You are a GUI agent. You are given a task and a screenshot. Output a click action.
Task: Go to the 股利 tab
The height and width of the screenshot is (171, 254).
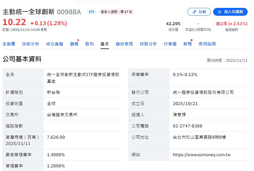pyautogui.click(x=89, y=44)
